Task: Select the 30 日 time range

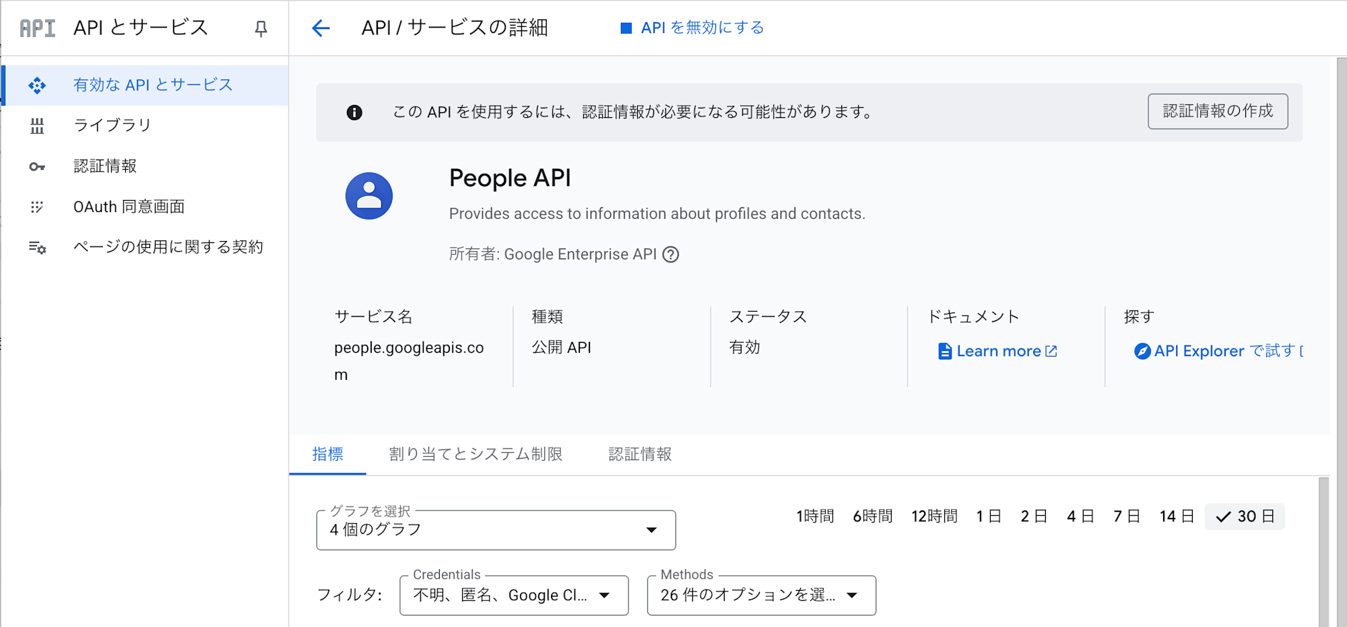Action: pos(1245,517)
